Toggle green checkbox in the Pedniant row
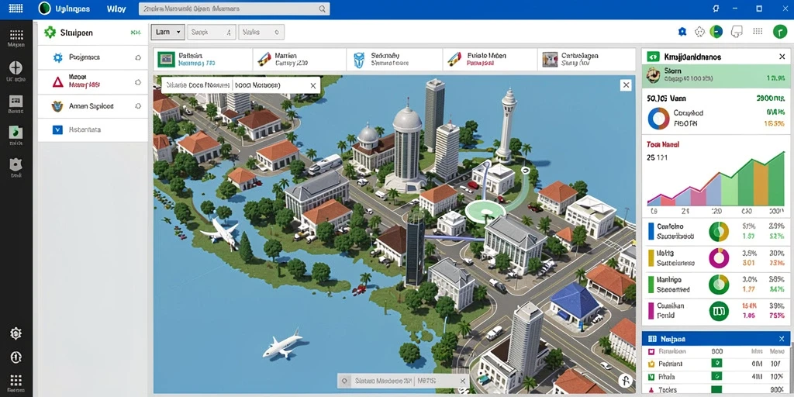794x397 pixels. [x=716, y=364]
